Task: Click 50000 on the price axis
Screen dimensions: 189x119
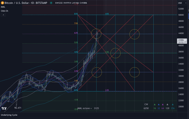Action: click(x=181, y=15)
